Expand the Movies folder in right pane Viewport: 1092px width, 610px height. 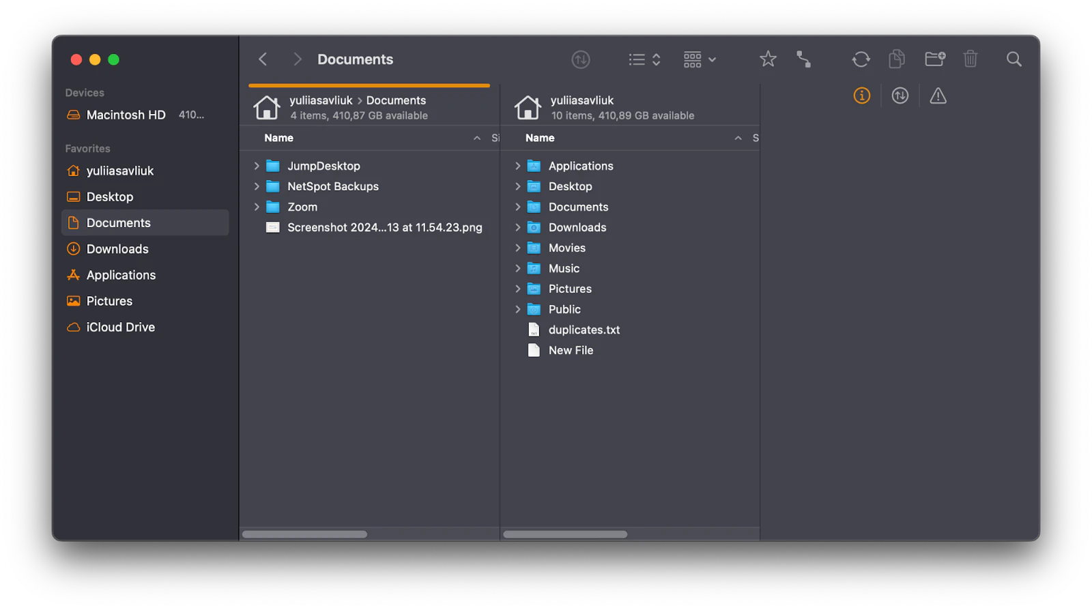click(x=517, y=248)
